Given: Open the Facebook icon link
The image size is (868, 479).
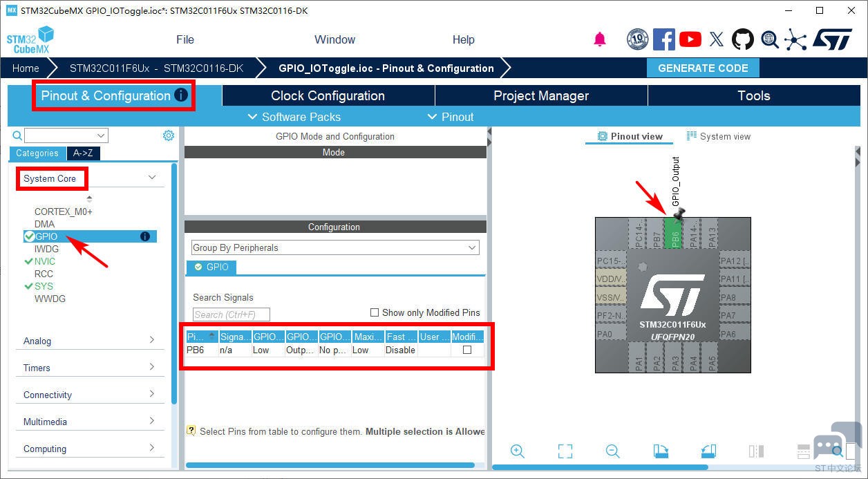Looking at the screenshot, I should [664, 39].
